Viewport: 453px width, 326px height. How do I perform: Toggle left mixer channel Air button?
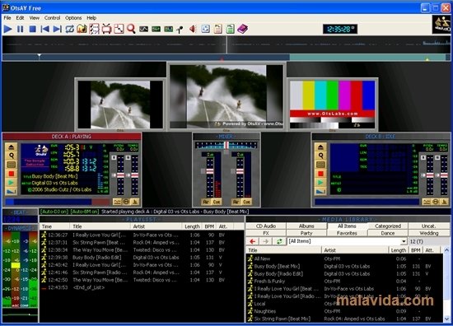pyautogui.click(x=206, y=202)
